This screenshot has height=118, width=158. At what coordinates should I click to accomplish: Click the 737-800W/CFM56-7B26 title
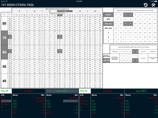coord(17,5)
